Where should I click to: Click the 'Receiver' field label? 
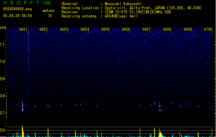[x=70, y=12]
